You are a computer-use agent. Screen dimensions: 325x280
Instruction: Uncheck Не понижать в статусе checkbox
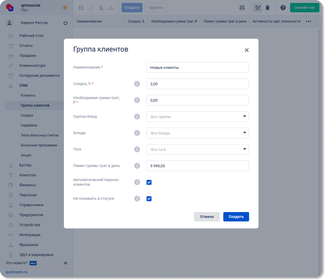pyautogui.click(x=149, y=199)
